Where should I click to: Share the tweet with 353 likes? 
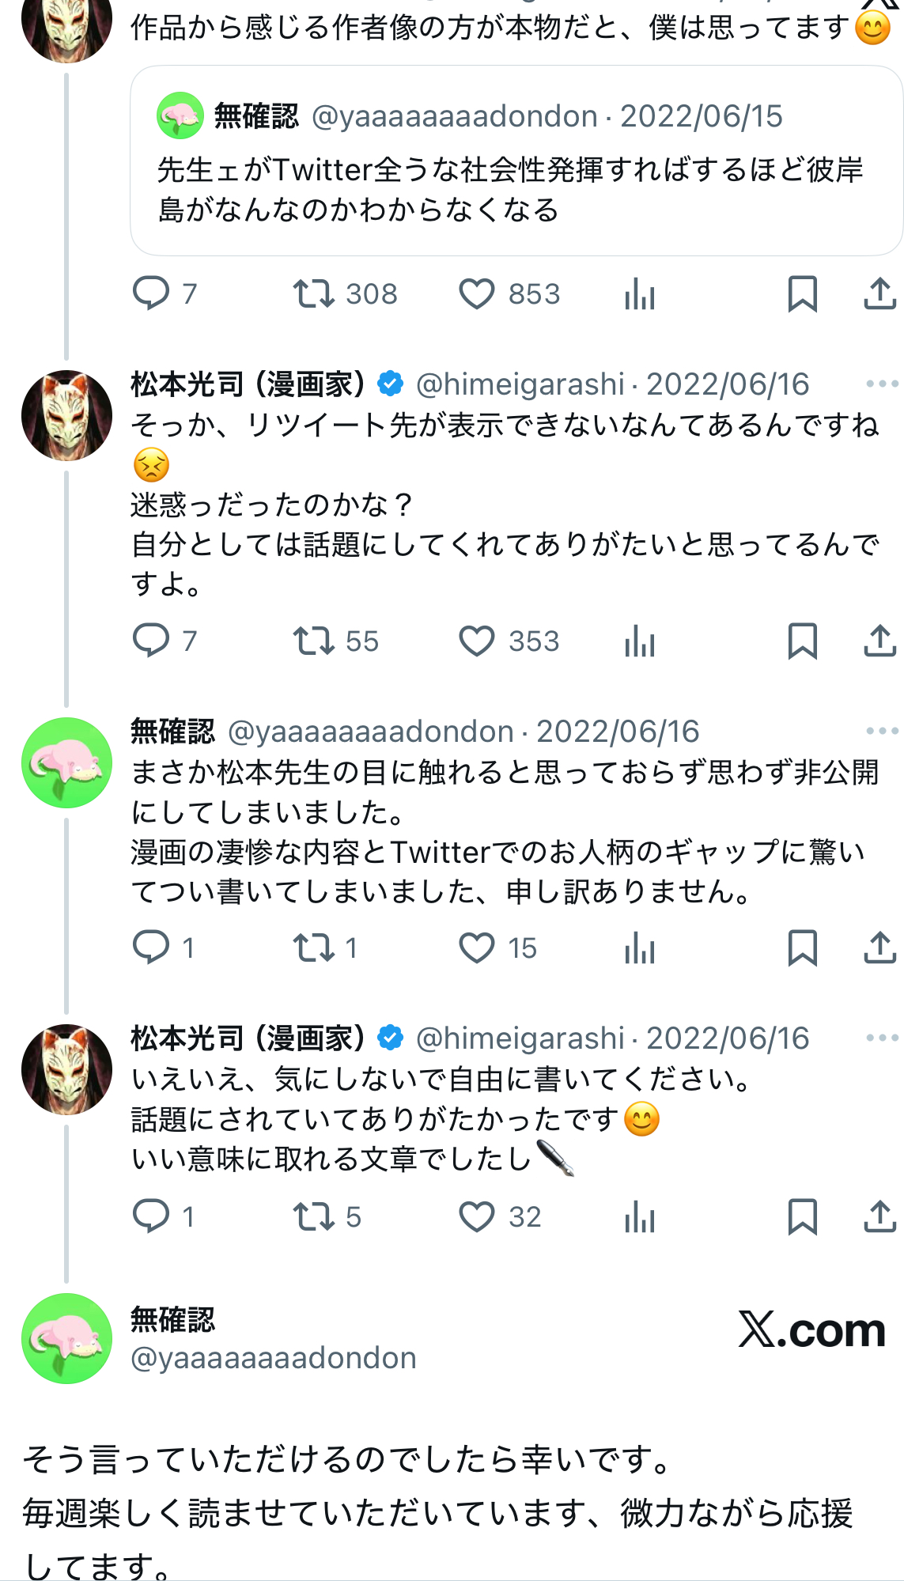click(879, 641)
